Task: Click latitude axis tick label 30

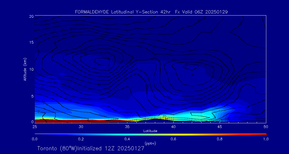Action: pyautogui.click(x=81, y=126)
